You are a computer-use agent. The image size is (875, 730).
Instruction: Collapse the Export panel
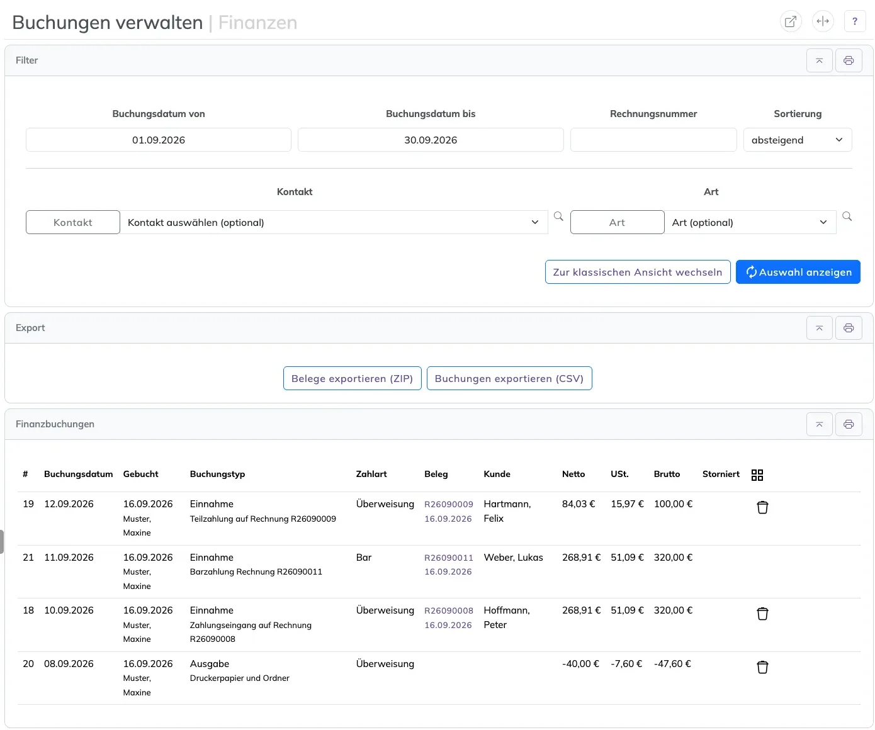tap(820, 328)
